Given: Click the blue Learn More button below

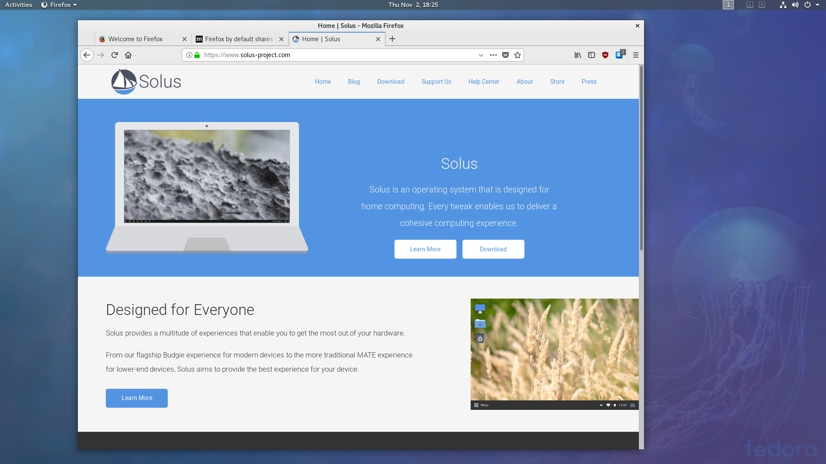Looking at the screenshot, I should [137, 398].
